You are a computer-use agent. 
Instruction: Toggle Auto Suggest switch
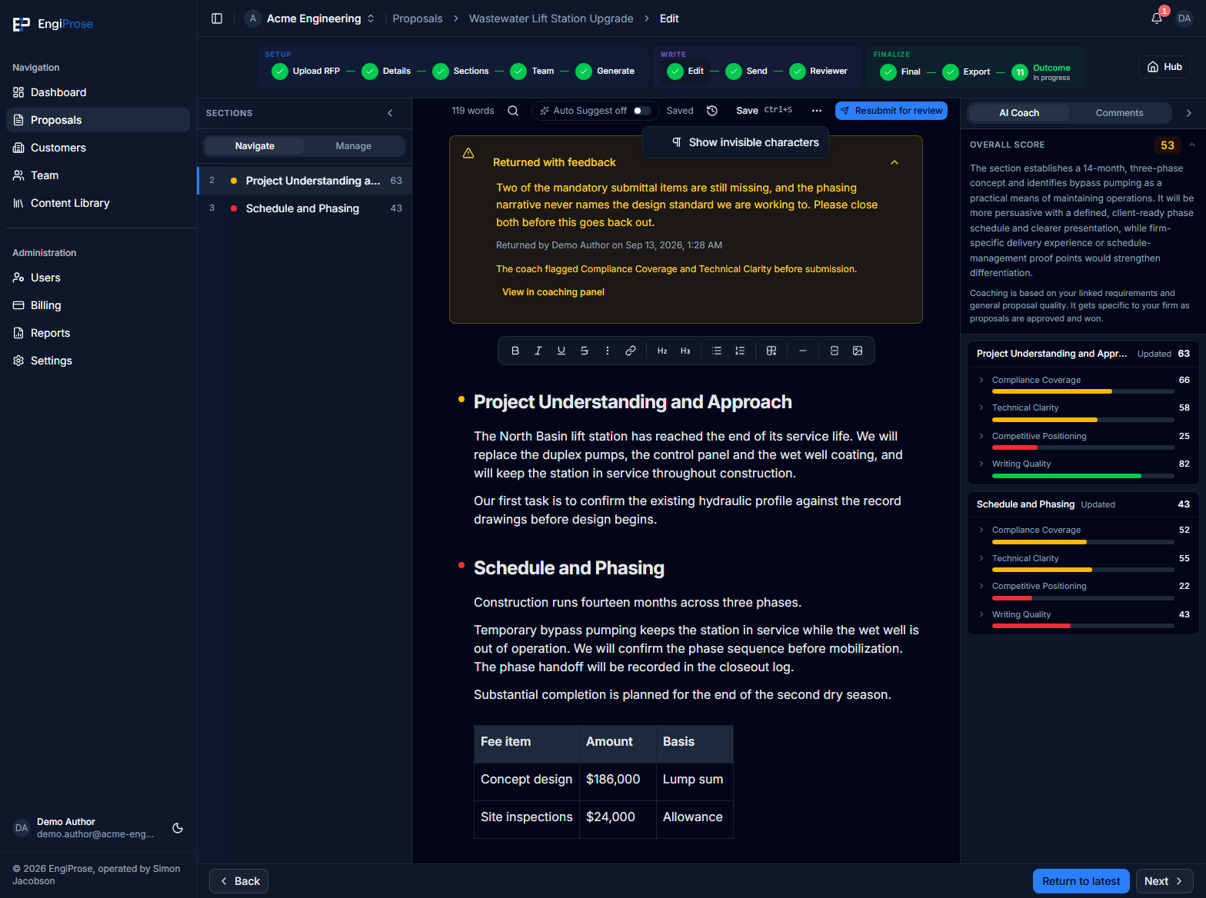tap(641, 111)
